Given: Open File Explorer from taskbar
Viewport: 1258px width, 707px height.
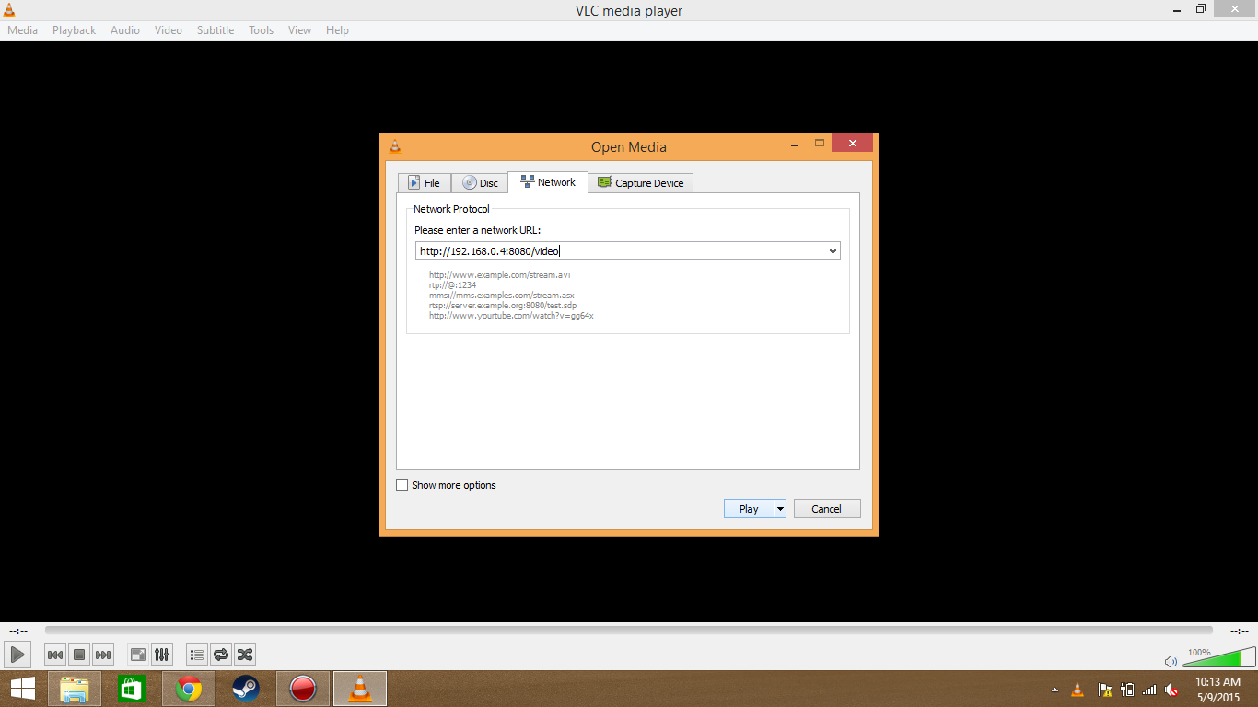Looking at the screenshot, I should coord(75,689).
